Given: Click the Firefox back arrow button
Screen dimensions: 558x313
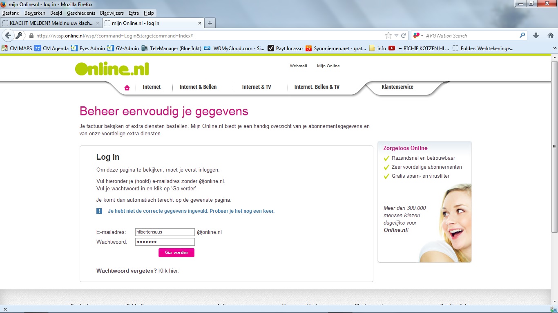Looking at the screenshot, I should 8,35.
